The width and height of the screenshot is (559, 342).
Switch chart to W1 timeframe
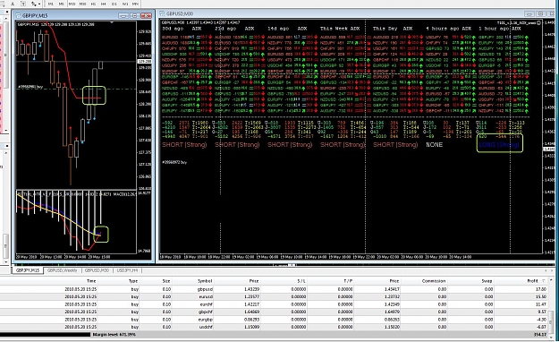(125, 4)
